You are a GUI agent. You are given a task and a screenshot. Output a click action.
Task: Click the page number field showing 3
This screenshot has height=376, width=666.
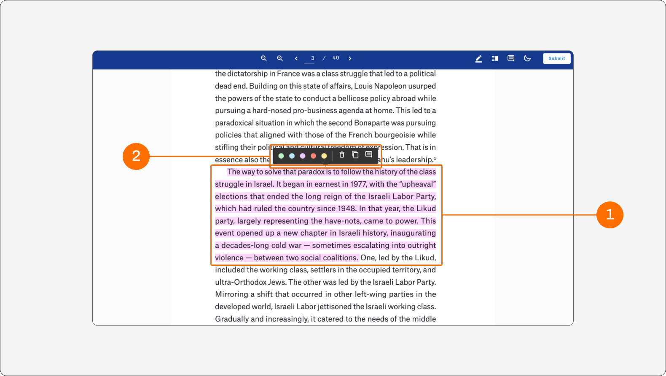click(312, 58)
